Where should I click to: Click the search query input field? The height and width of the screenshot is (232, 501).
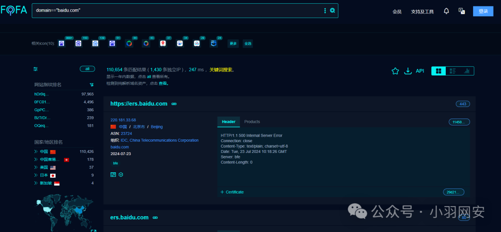pyautogui.click(x=177, y=11)
